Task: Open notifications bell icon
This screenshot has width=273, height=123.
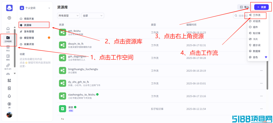Action: (9, 96)
